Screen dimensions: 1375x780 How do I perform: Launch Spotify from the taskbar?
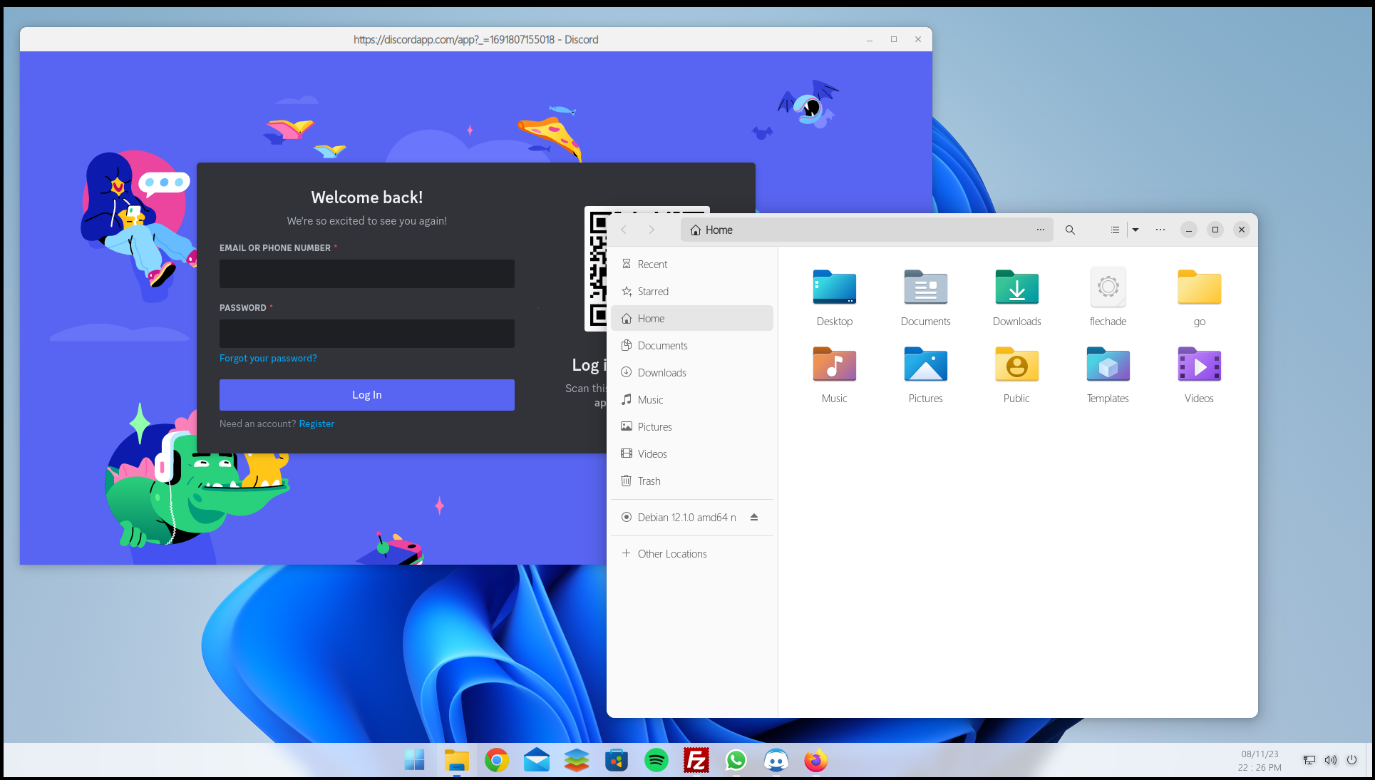[x=656, y=761]
